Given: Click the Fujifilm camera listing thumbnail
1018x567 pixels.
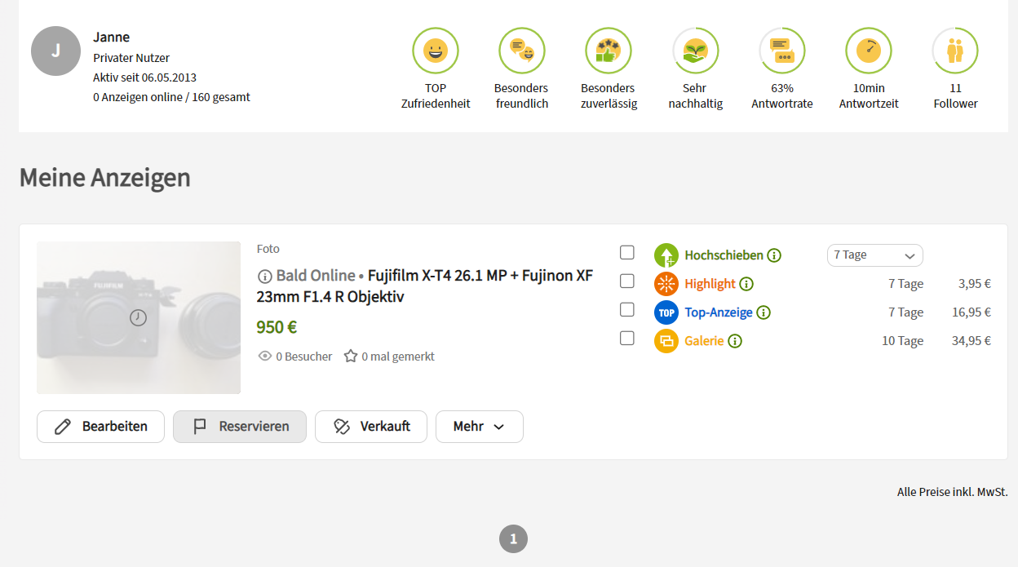Looking at the screenshot, I should 139,317.
